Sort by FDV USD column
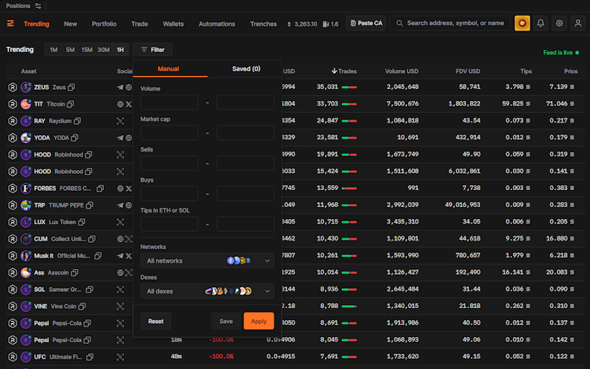This screenshot has height=369, width=590. [x=468, y=71]
